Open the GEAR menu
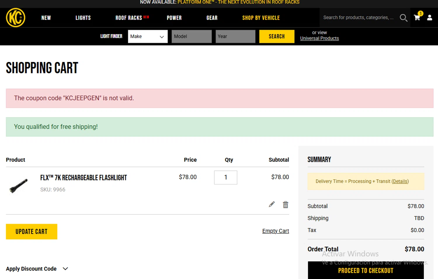This screenshot has height=279, width=438. [212, 18]
